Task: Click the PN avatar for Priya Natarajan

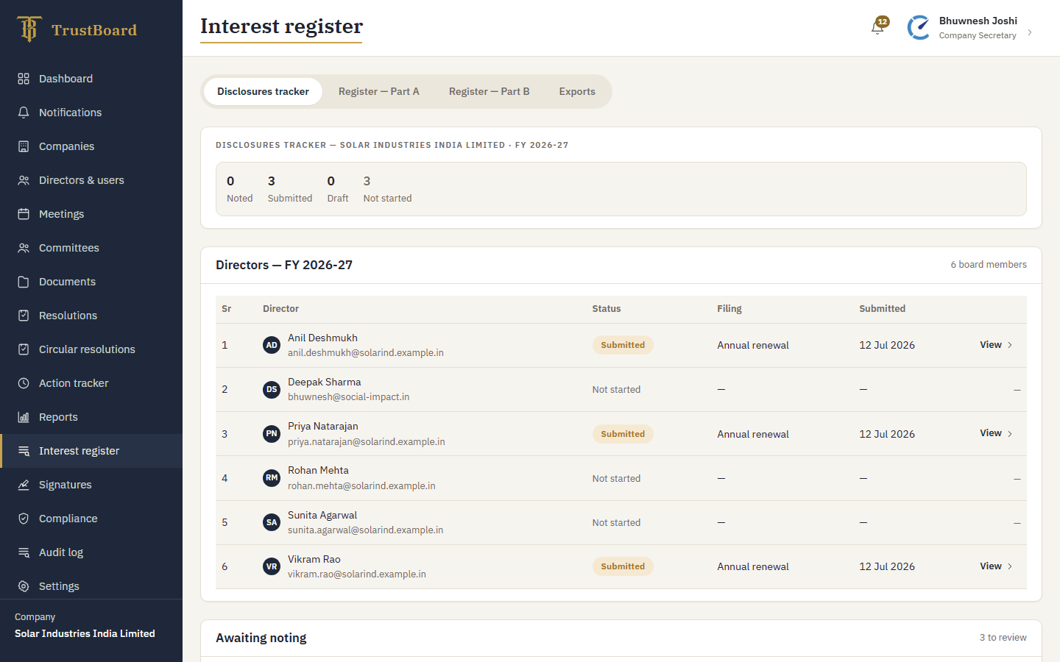Action: 272,434
